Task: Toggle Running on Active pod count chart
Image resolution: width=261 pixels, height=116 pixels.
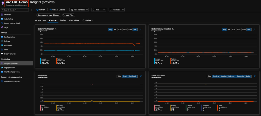Action: pyautogui.click(x=224, y=76)
